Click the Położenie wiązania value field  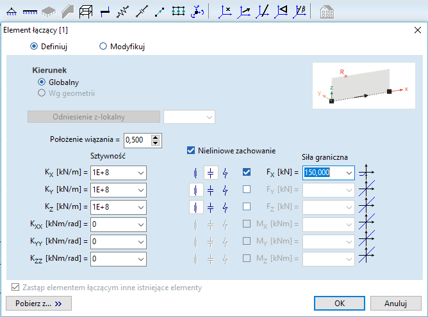click(136, 139)
